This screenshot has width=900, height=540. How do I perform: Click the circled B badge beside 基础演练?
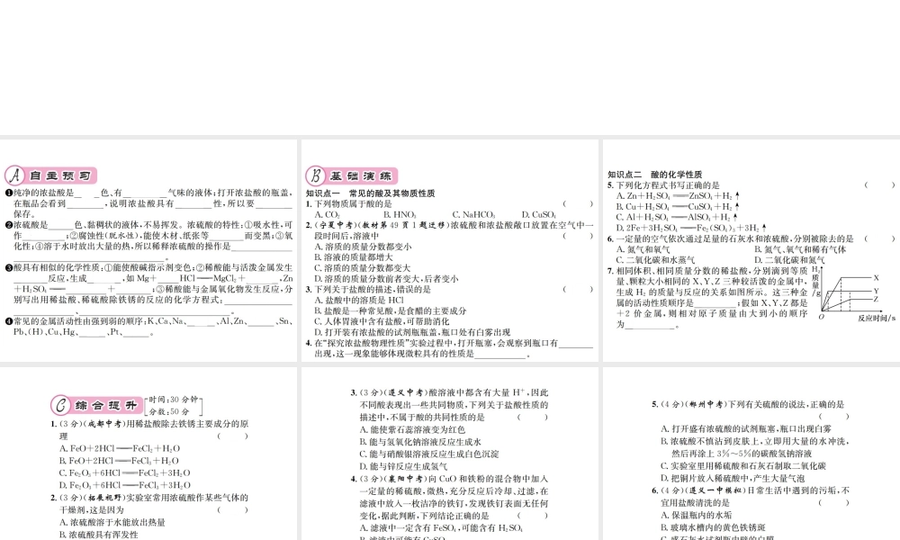316,175
